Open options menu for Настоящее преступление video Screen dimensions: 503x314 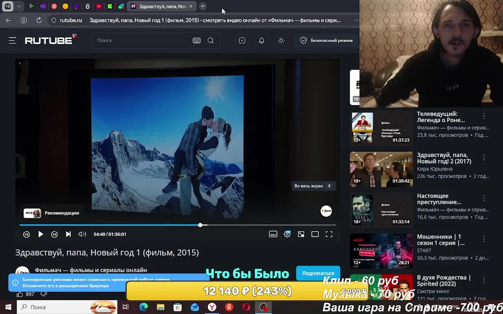coord(484,198)
